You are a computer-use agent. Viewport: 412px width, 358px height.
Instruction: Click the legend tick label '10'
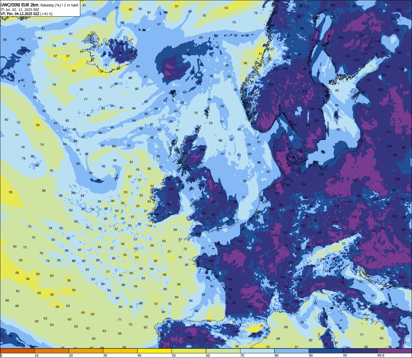(36, 355)
